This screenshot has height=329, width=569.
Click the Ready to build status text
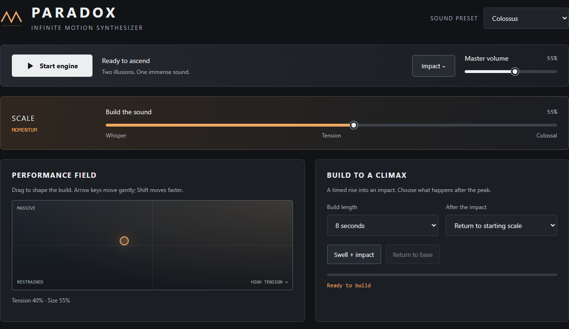point(349,285)
